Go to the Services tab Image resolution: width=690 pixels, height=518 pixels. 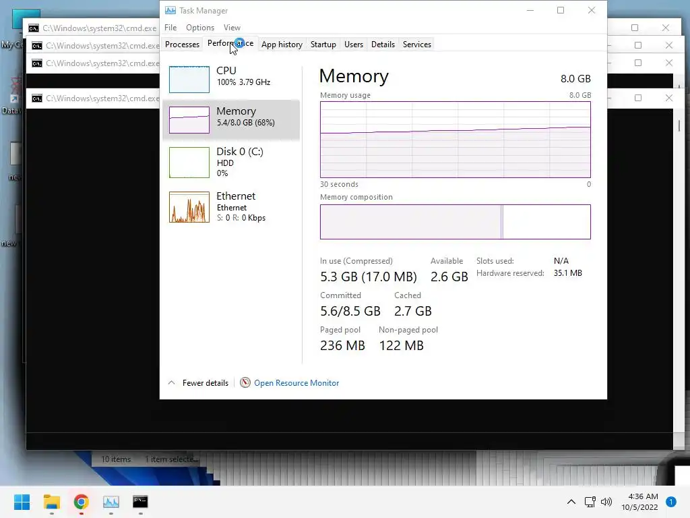click(x=416, y=44)
